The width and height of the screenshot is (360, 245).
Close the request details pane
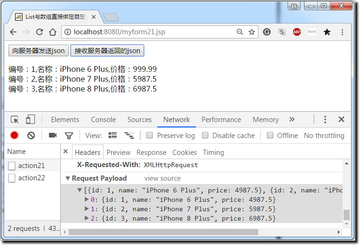tap(65, 151)
